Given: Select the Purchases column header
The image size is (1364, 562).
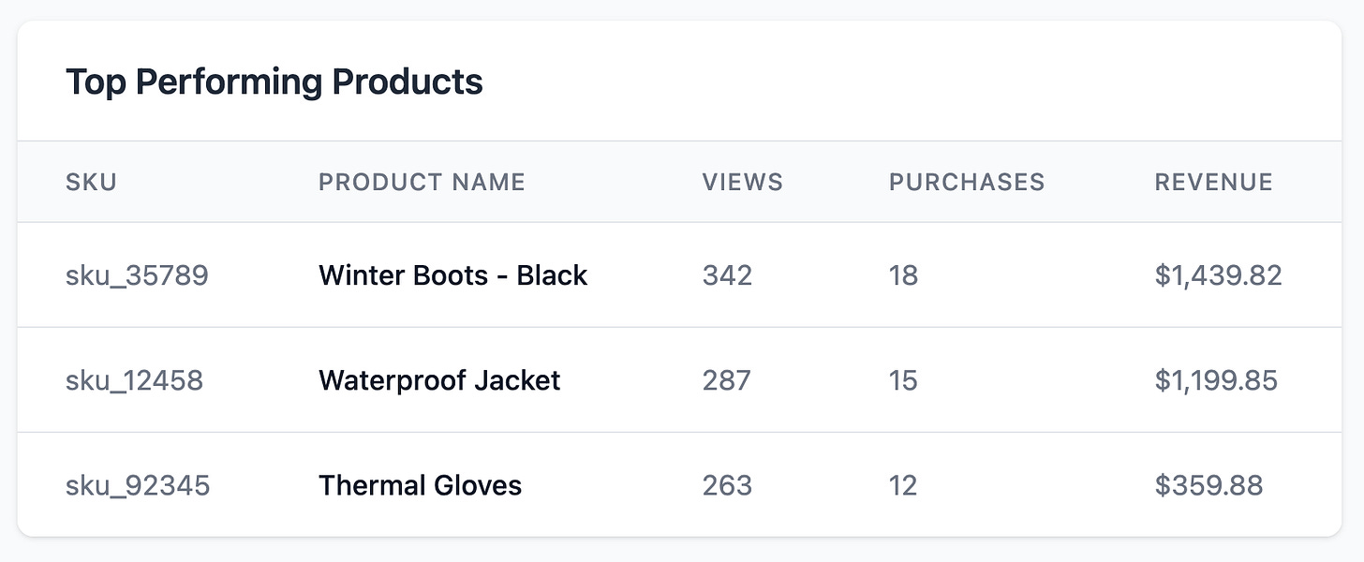Looking at the screenshot, I should tap(966, 182).
